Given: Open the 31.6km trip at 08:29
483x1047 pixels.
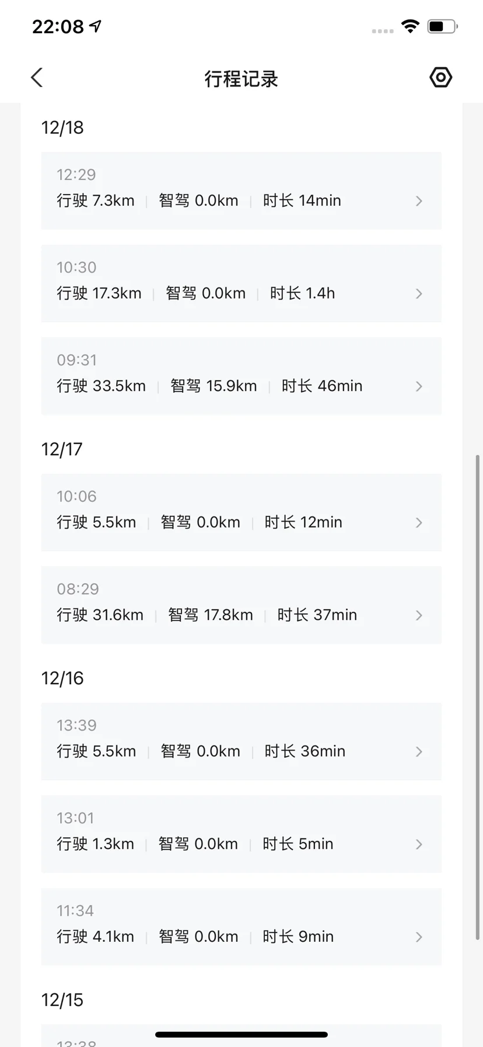Looking at the screenshot, I should (233, 605).
